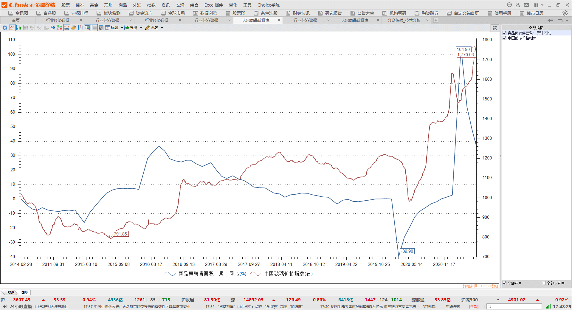Open 数据浏览 shortcut
The width and height of the screenshot is (572, 310).
(x=205, y=13)
